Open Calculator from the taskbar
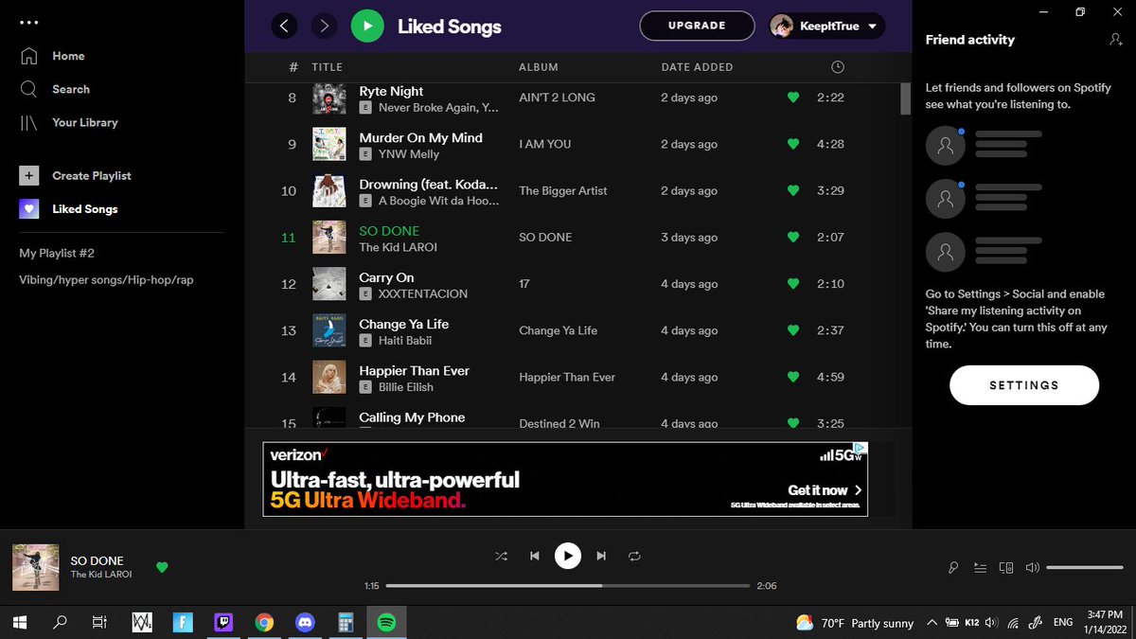The image size is (1136, 639). [346, 622]
